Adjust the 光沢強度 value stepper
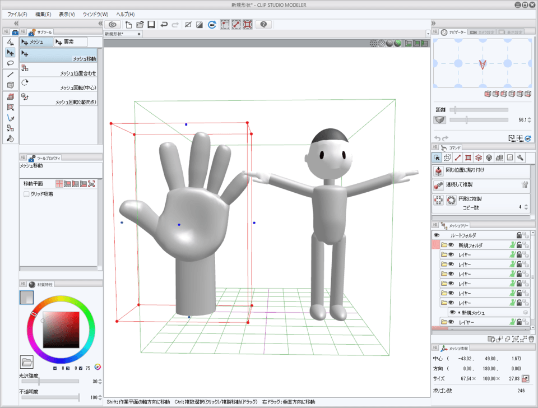Image resolution: width=538 pixels, height=408 pixels. (x=100, y=381)
